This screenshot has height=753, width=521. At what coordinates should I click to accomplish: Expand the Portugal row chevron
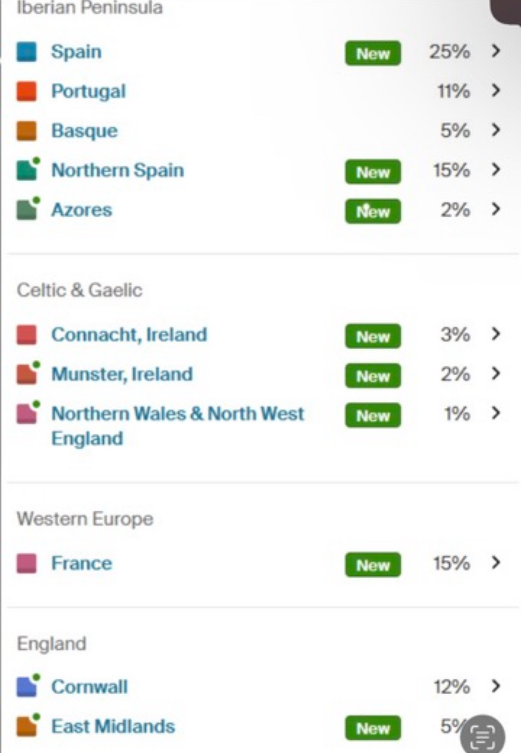tap(496, 91)
